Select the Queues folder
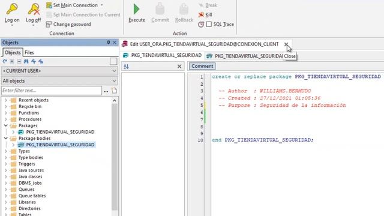 26,190
